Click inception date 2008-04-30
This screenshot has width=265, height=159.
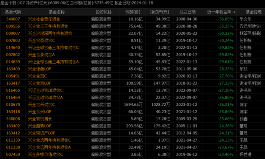187,19
